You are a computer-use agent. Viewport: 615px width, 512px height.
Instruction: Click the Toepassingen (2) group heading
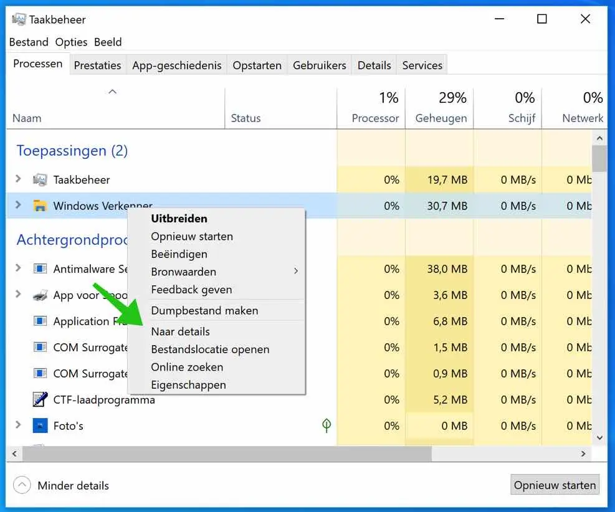point(72,151)
